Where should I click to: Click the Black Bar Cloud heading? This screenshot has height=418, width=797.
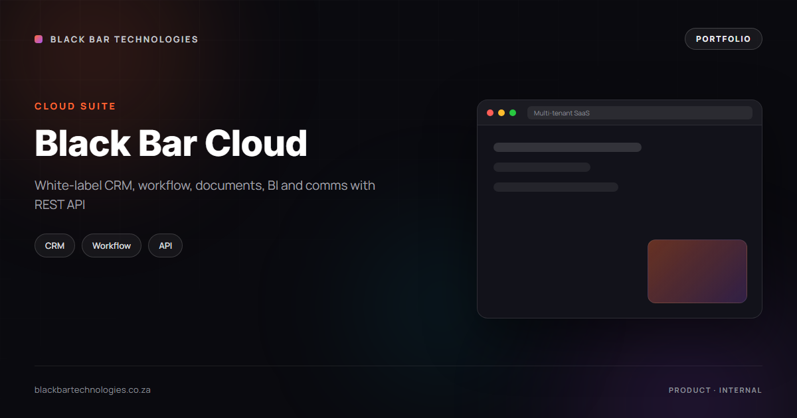(171, 143)
